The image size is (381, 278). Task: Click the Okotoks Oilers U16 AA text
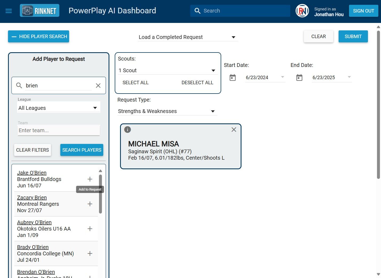point(44,229)
